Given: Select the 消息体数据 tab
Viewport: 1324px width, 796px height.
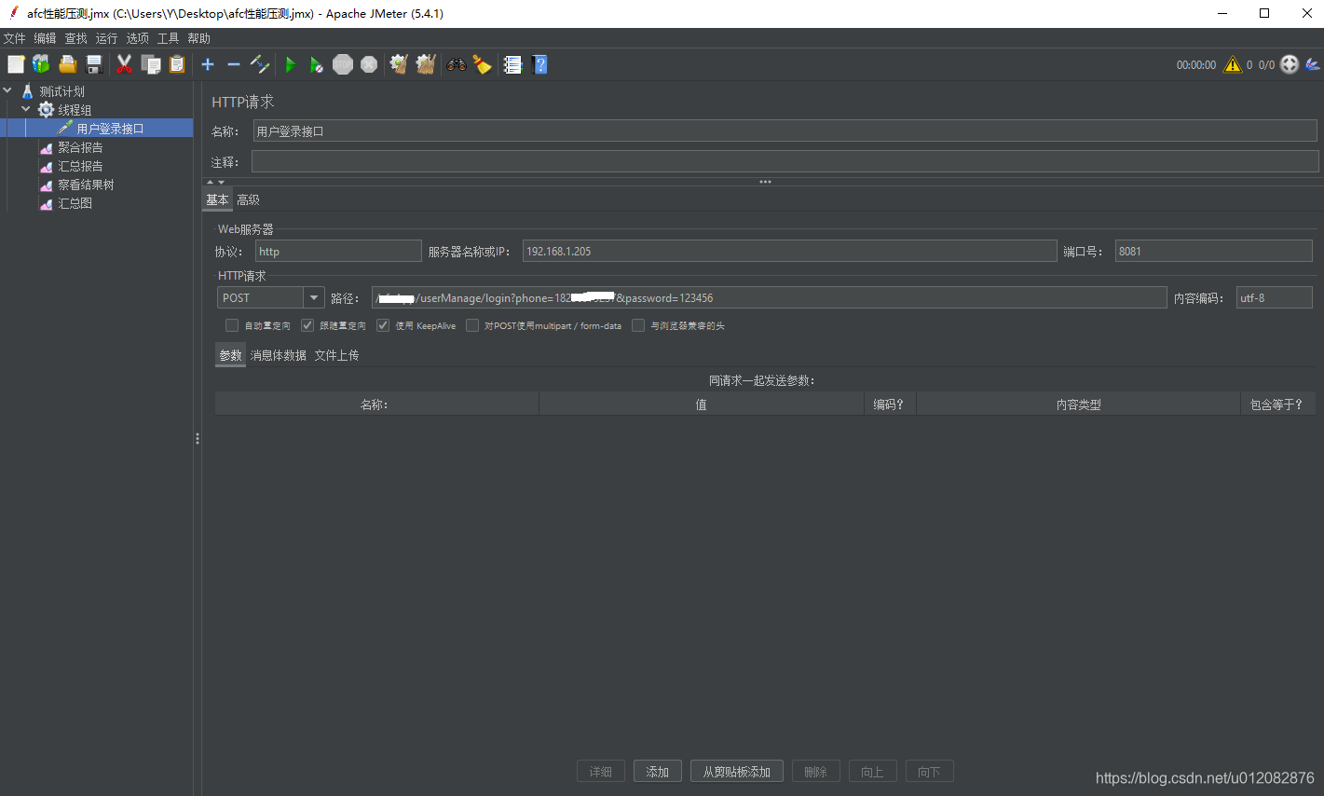Looking at the screenshot, I should (x=278, y=355).
